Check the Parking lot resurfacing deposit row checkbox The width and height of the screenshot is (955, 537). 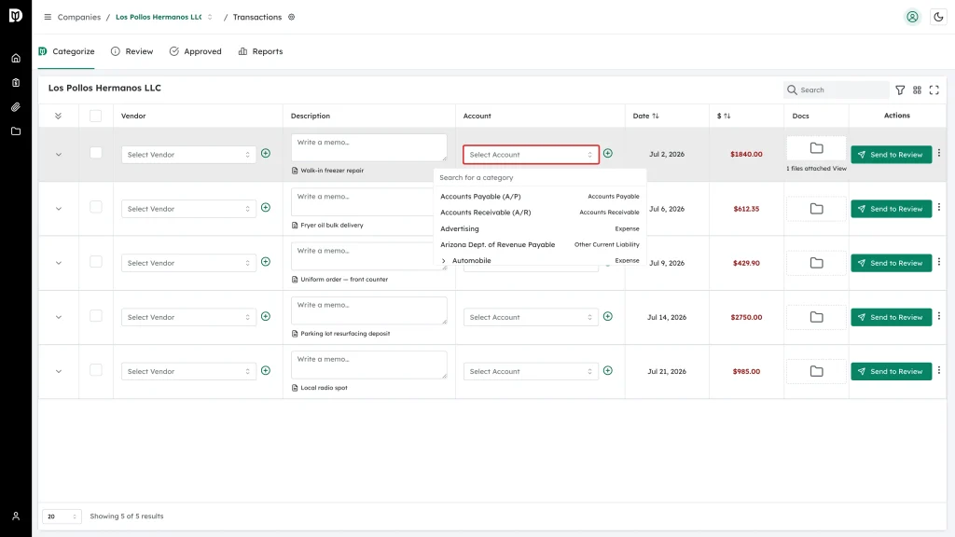coord(96,316)
